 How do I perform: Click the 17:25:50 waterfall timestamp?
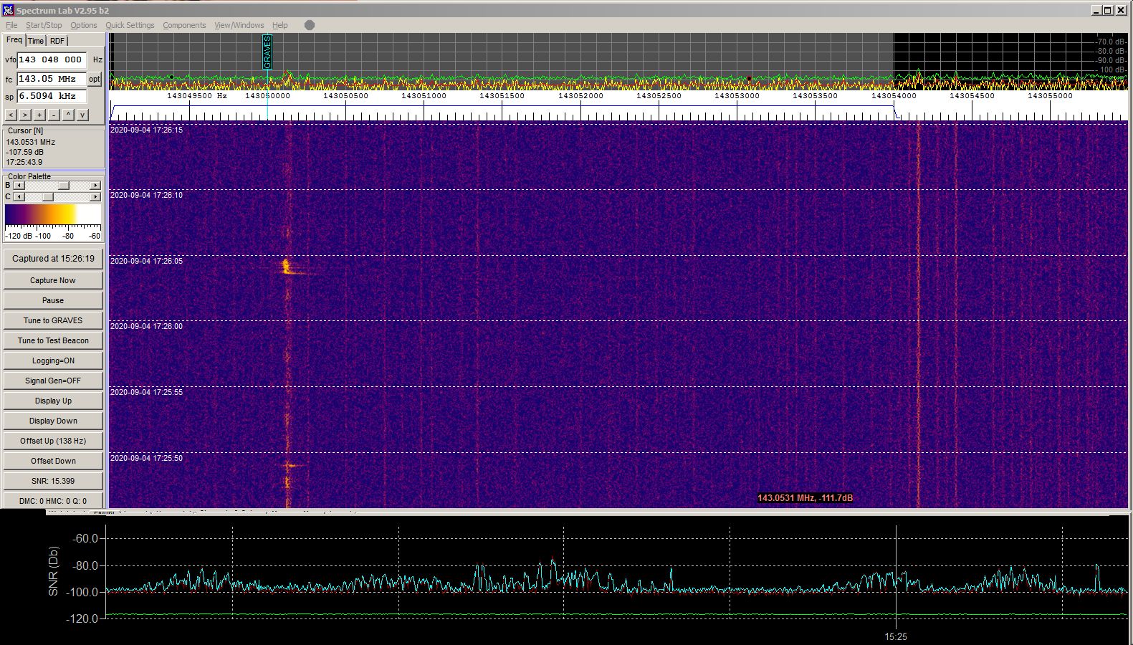point(146,458)
